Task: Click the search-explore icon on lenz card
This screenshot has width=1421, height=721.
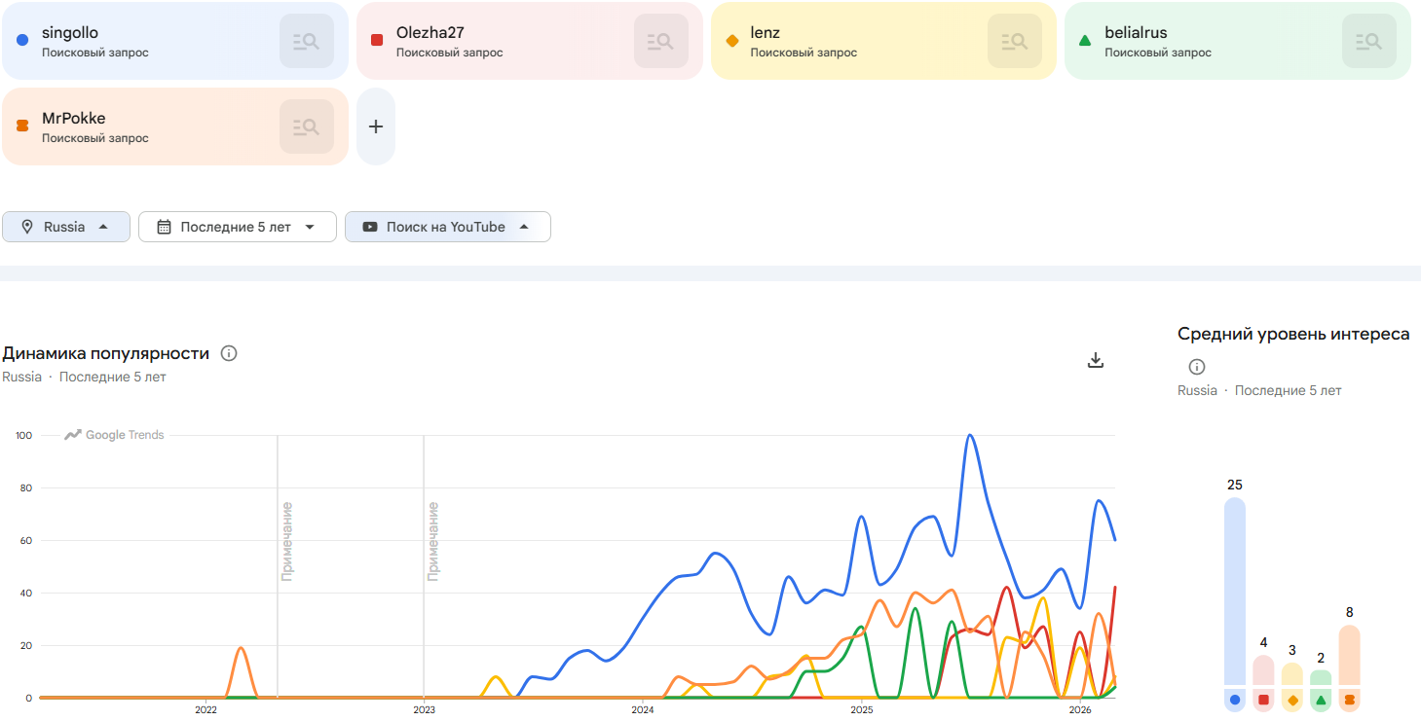Action: (1014, 41)
